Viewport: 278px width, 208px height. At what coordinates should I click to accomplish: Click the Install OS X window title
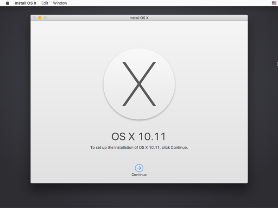click(x=139, y=18)
